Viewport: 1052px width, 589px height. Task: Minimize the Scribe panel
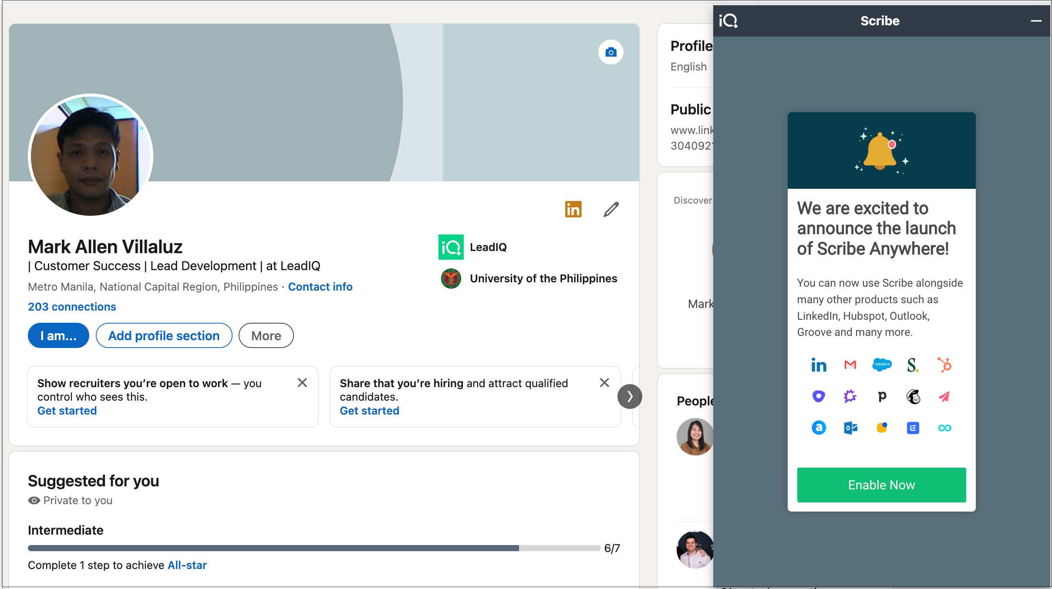point(1036,21)
